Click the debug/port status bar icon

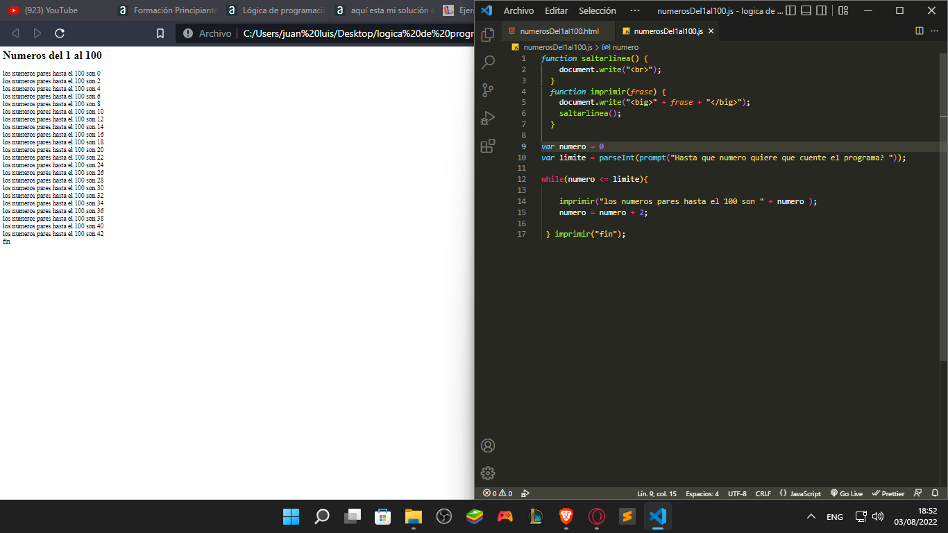pos(525,493)
